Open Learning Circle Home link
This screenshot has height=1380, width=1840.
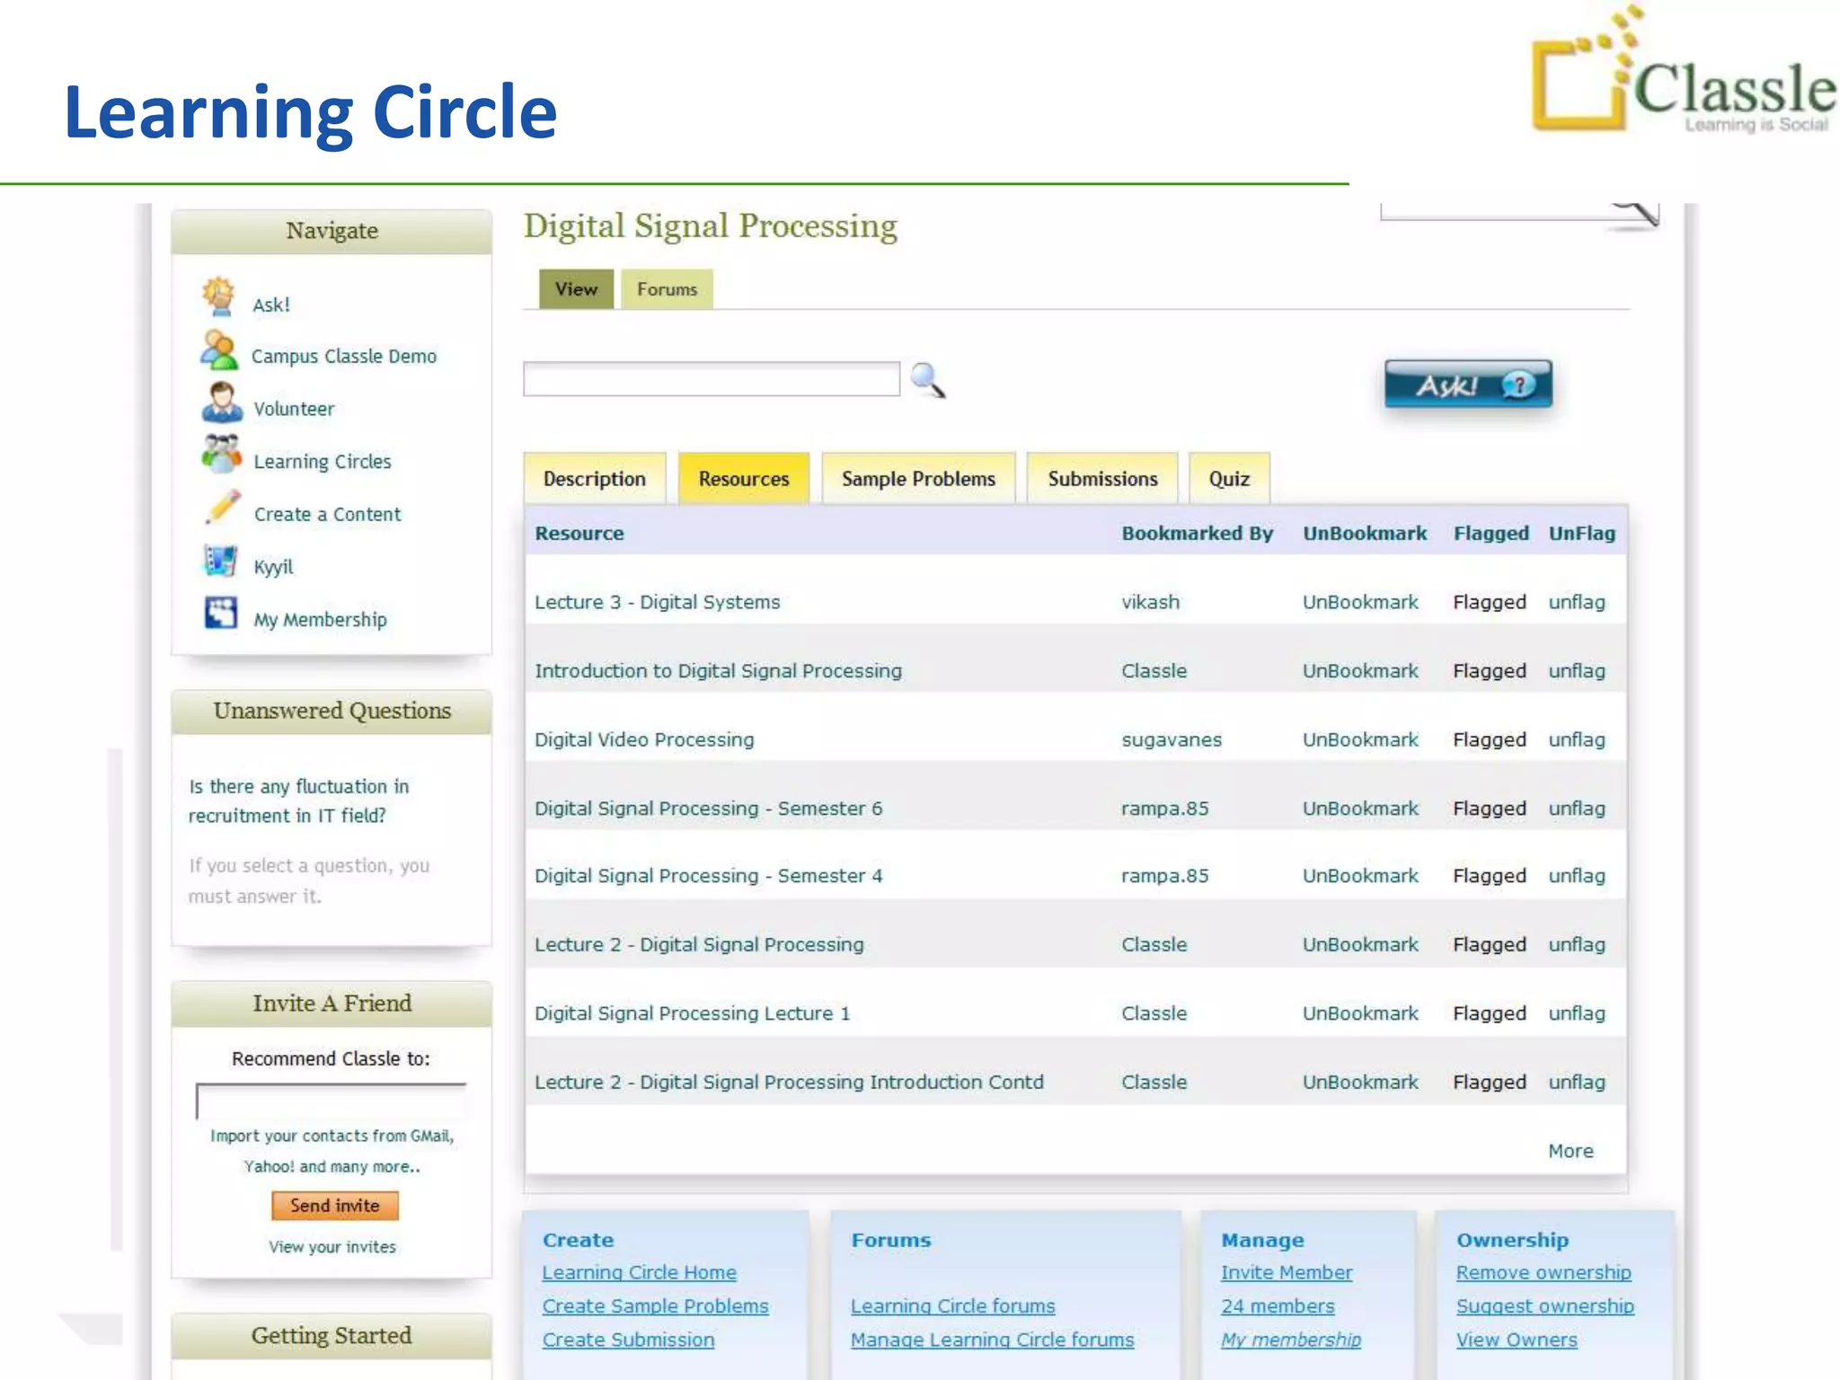640,1273
